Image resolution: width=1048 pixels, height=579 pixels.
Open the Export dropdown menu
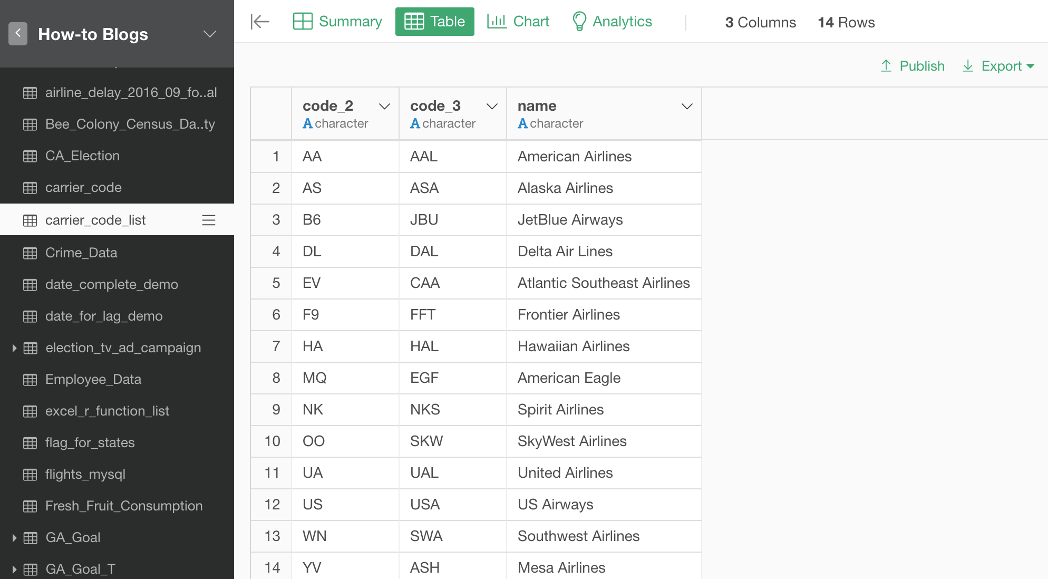click(x=998, y=66)
